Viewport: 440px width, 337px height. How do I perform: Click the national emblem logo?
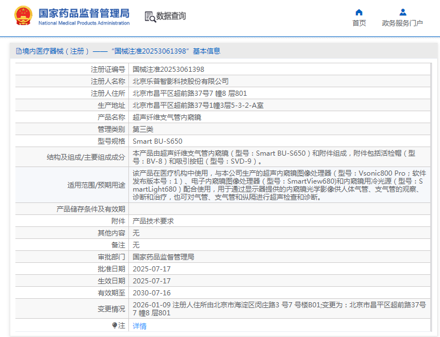pyautogui.click(x=23, y=16)
